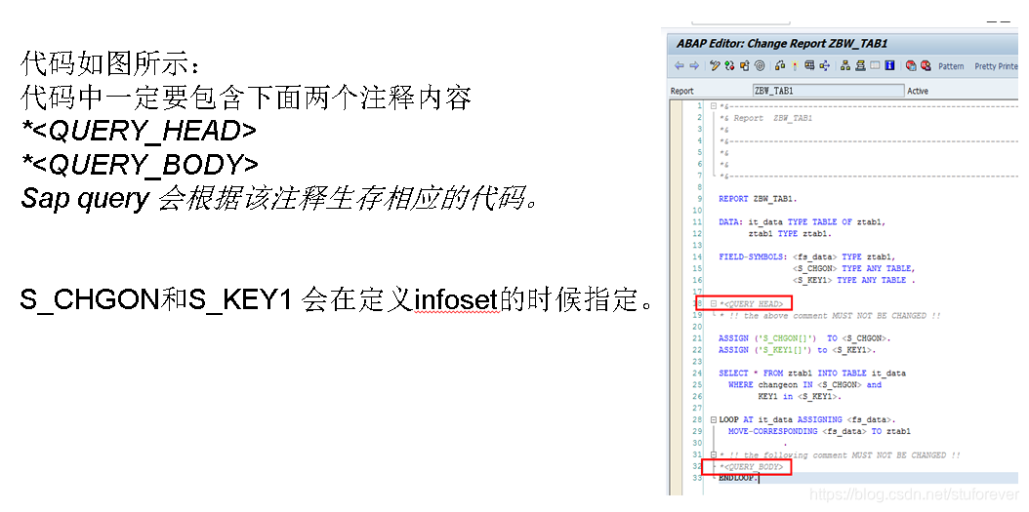Screen dimensions: 1029x512
Task: Click the *<QUERY_HEAD> comment line
Action: (x=752, y=304)
